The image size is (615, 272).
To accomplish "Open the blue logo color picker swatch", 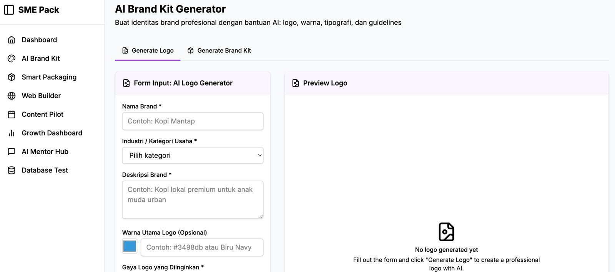I will [130, 246].
